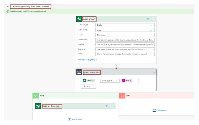This screenshot has height=125, width=199.
Task: Open the Create an Opportunity ellipsis menu
Action: coord(112,106)
